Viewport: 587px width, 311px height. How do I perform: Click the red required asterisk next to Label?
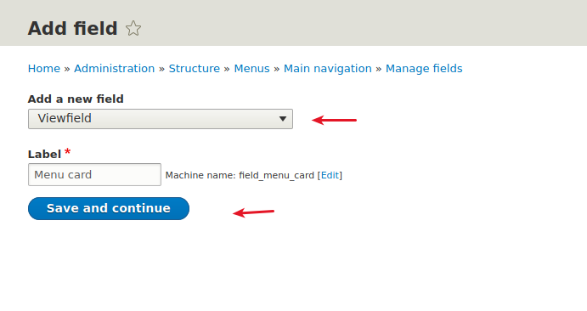click(x=67, y=151)
